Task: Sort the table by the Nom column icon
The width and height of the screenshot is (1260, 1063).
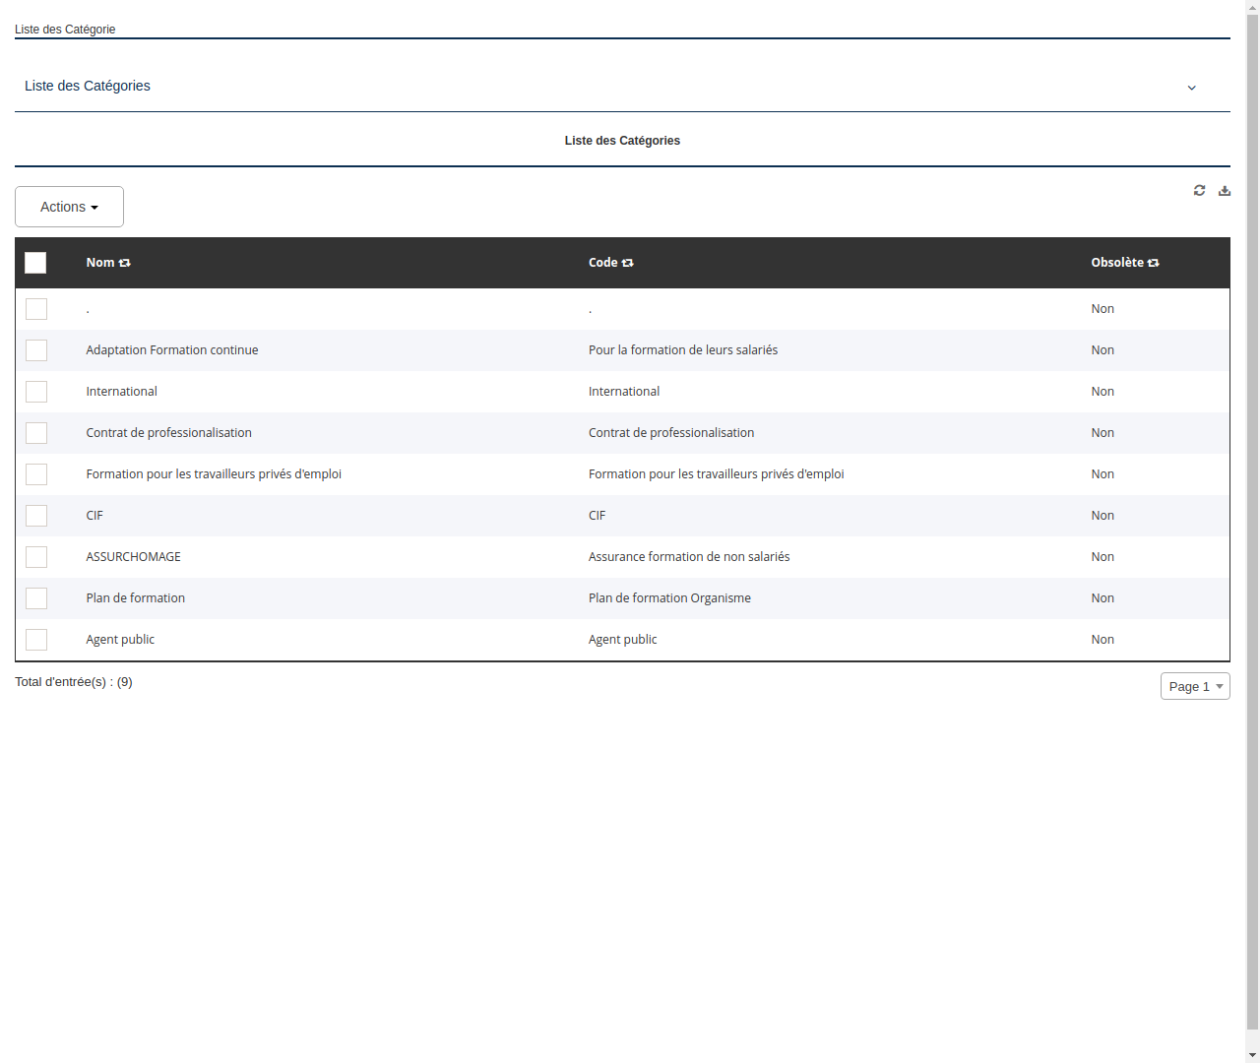Action: click(126, 262)
